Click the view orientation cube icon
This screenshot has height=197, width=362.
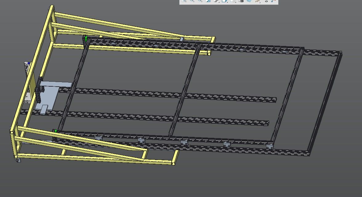pyautogui.click(x=224, y=1)
